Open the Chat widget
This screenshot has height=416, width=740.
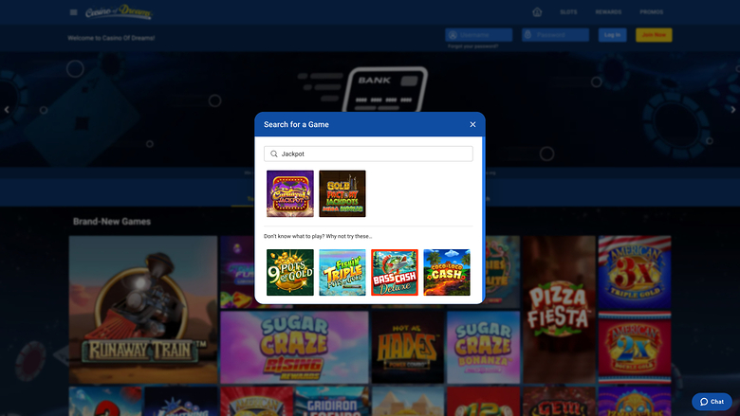[712, 402]
